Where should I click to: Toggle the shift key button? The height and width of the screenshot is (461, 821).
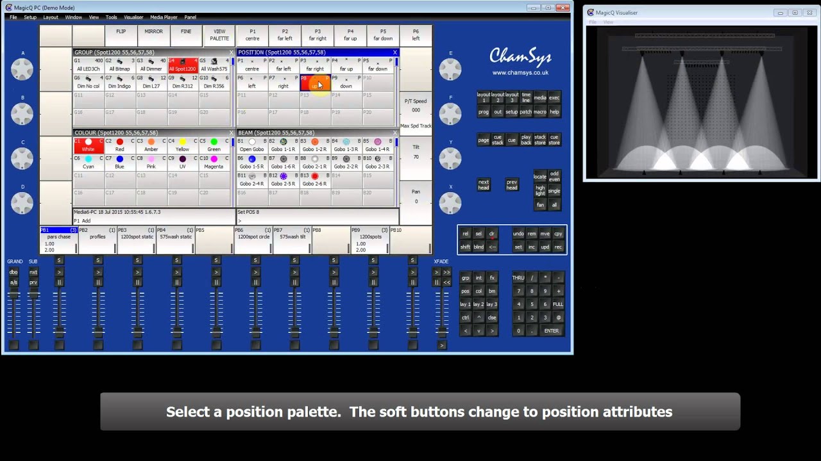coord(465,247)
